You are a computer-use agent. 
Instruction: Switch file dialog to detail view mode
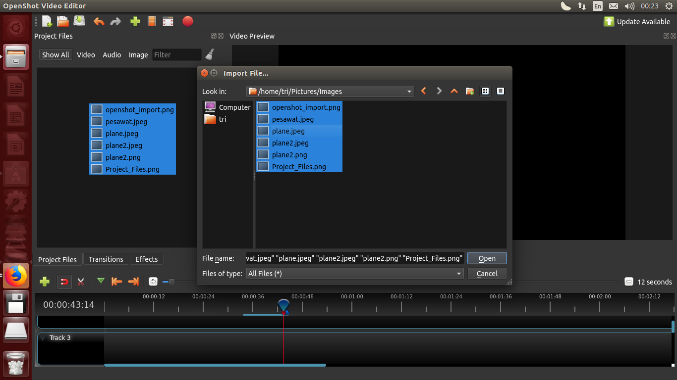coord(500,91)
